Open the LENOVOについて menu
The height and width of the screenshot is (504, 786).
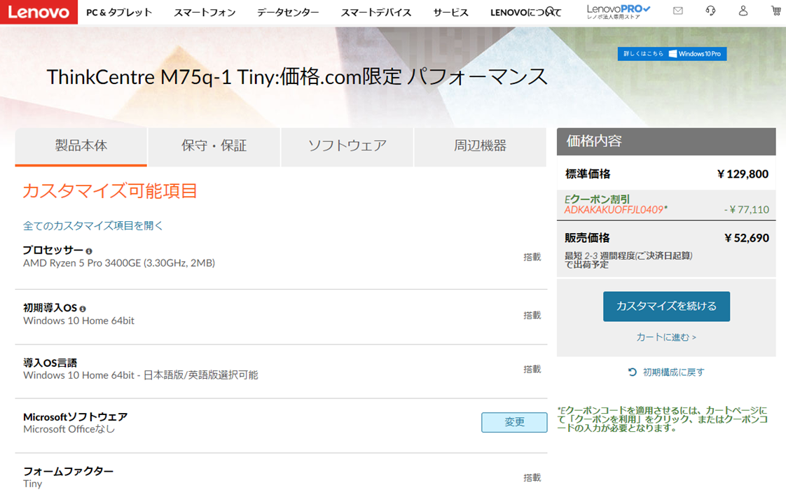pos(525,13)
